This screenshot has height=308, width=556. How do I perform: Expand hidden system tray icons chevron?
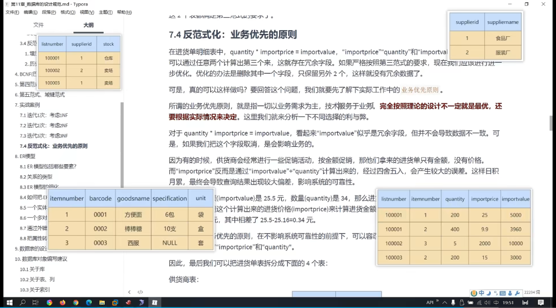pyautogui.click(x=444, y=303)
